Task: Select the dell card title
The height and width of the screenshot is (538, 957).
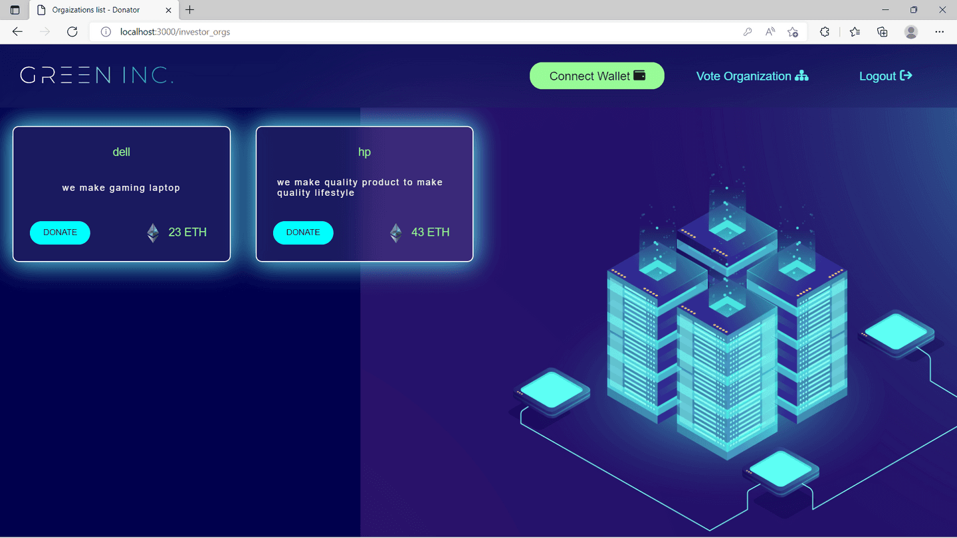Action: (x=122, y=152)
